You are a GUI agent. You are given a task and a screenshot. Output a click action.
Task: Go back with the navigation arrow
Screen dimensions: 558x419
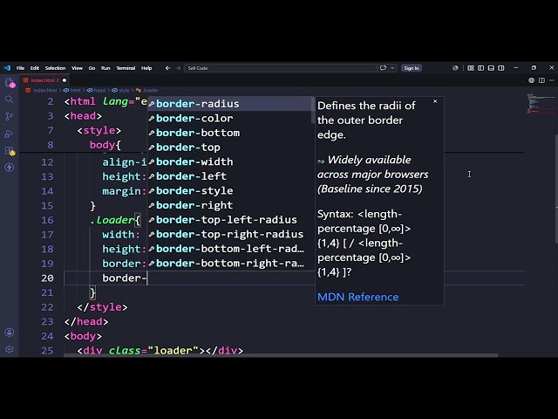167,68
